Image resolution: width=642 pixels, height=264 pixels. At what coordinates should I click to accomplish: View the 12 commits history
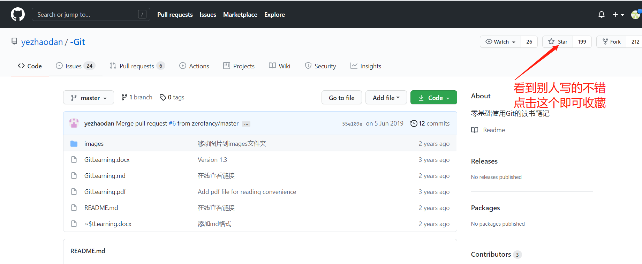click(x=430, y=123)
